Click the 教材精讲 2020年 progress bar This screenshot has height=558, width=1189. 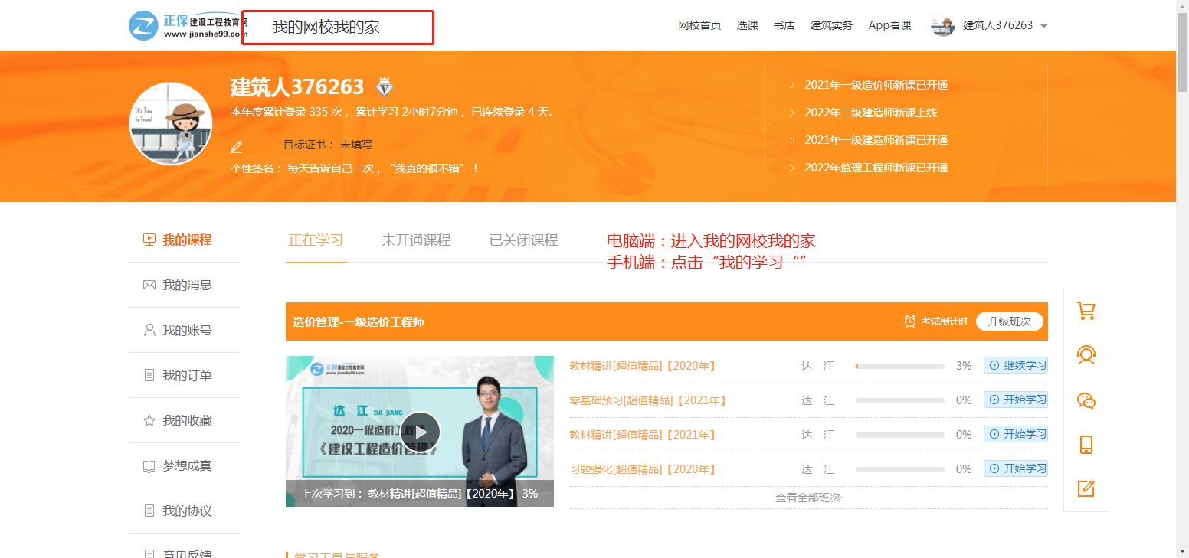[x=899, y=367]
